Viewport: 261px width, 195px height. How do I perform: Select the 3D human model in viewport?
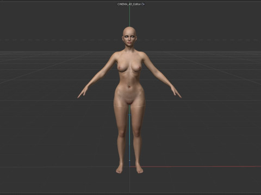(129, 100)
